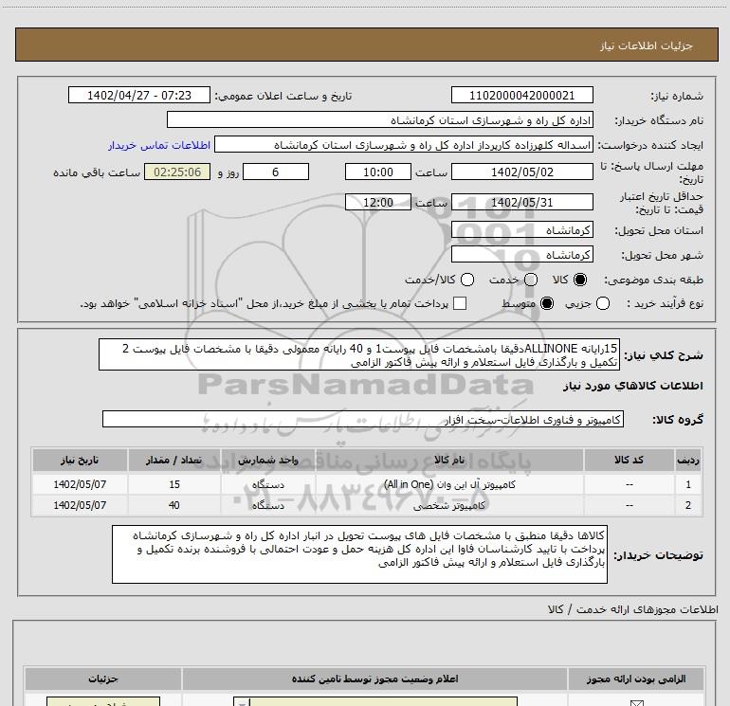Click the تاریخ نیاز column header
Screen dimensions: 730x706
tap(80, 460)
